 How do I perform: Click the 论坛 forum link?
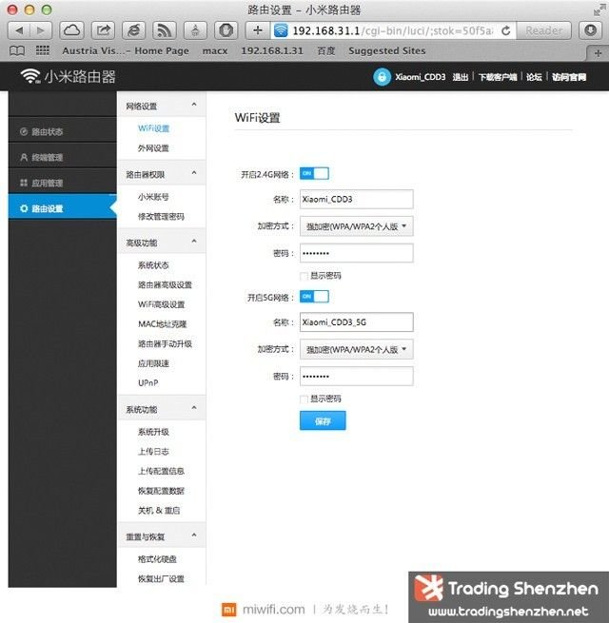(534, 77)
